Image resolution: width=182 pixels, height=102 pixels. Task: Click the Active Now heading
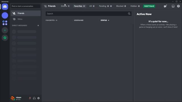click(144, 14)
